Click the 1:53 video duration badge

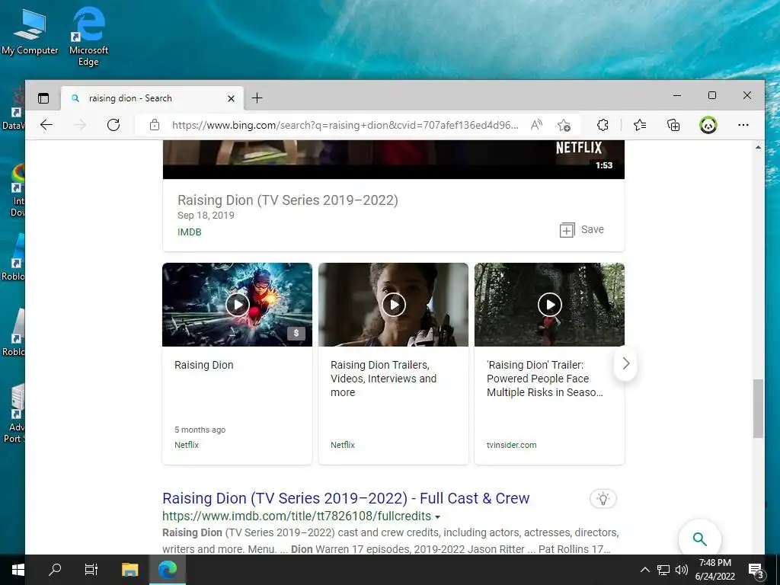(x=604, y=165)
